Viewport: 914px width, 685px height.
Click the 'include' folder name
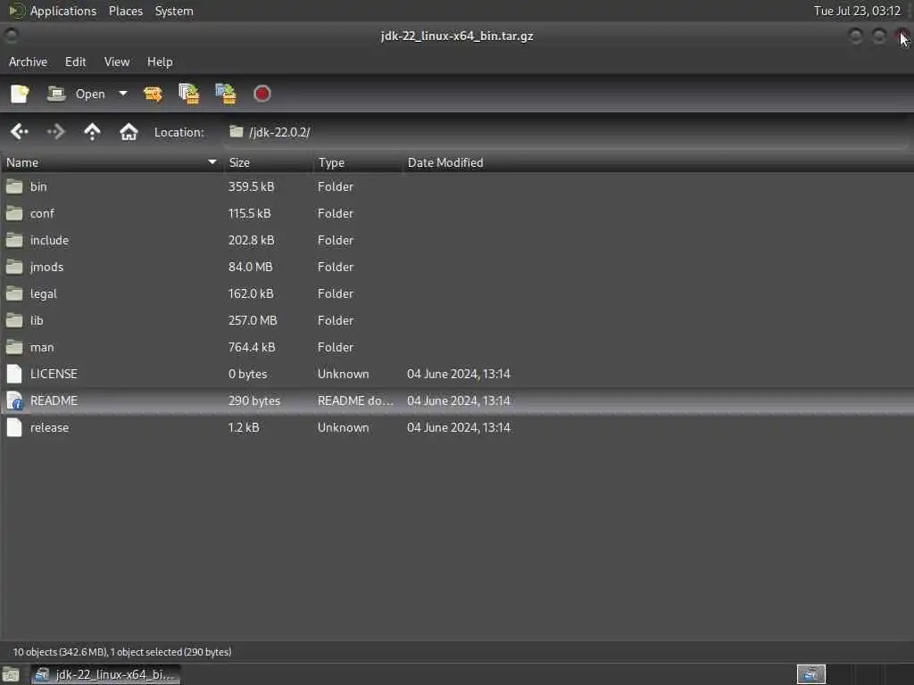pos(50,240)
